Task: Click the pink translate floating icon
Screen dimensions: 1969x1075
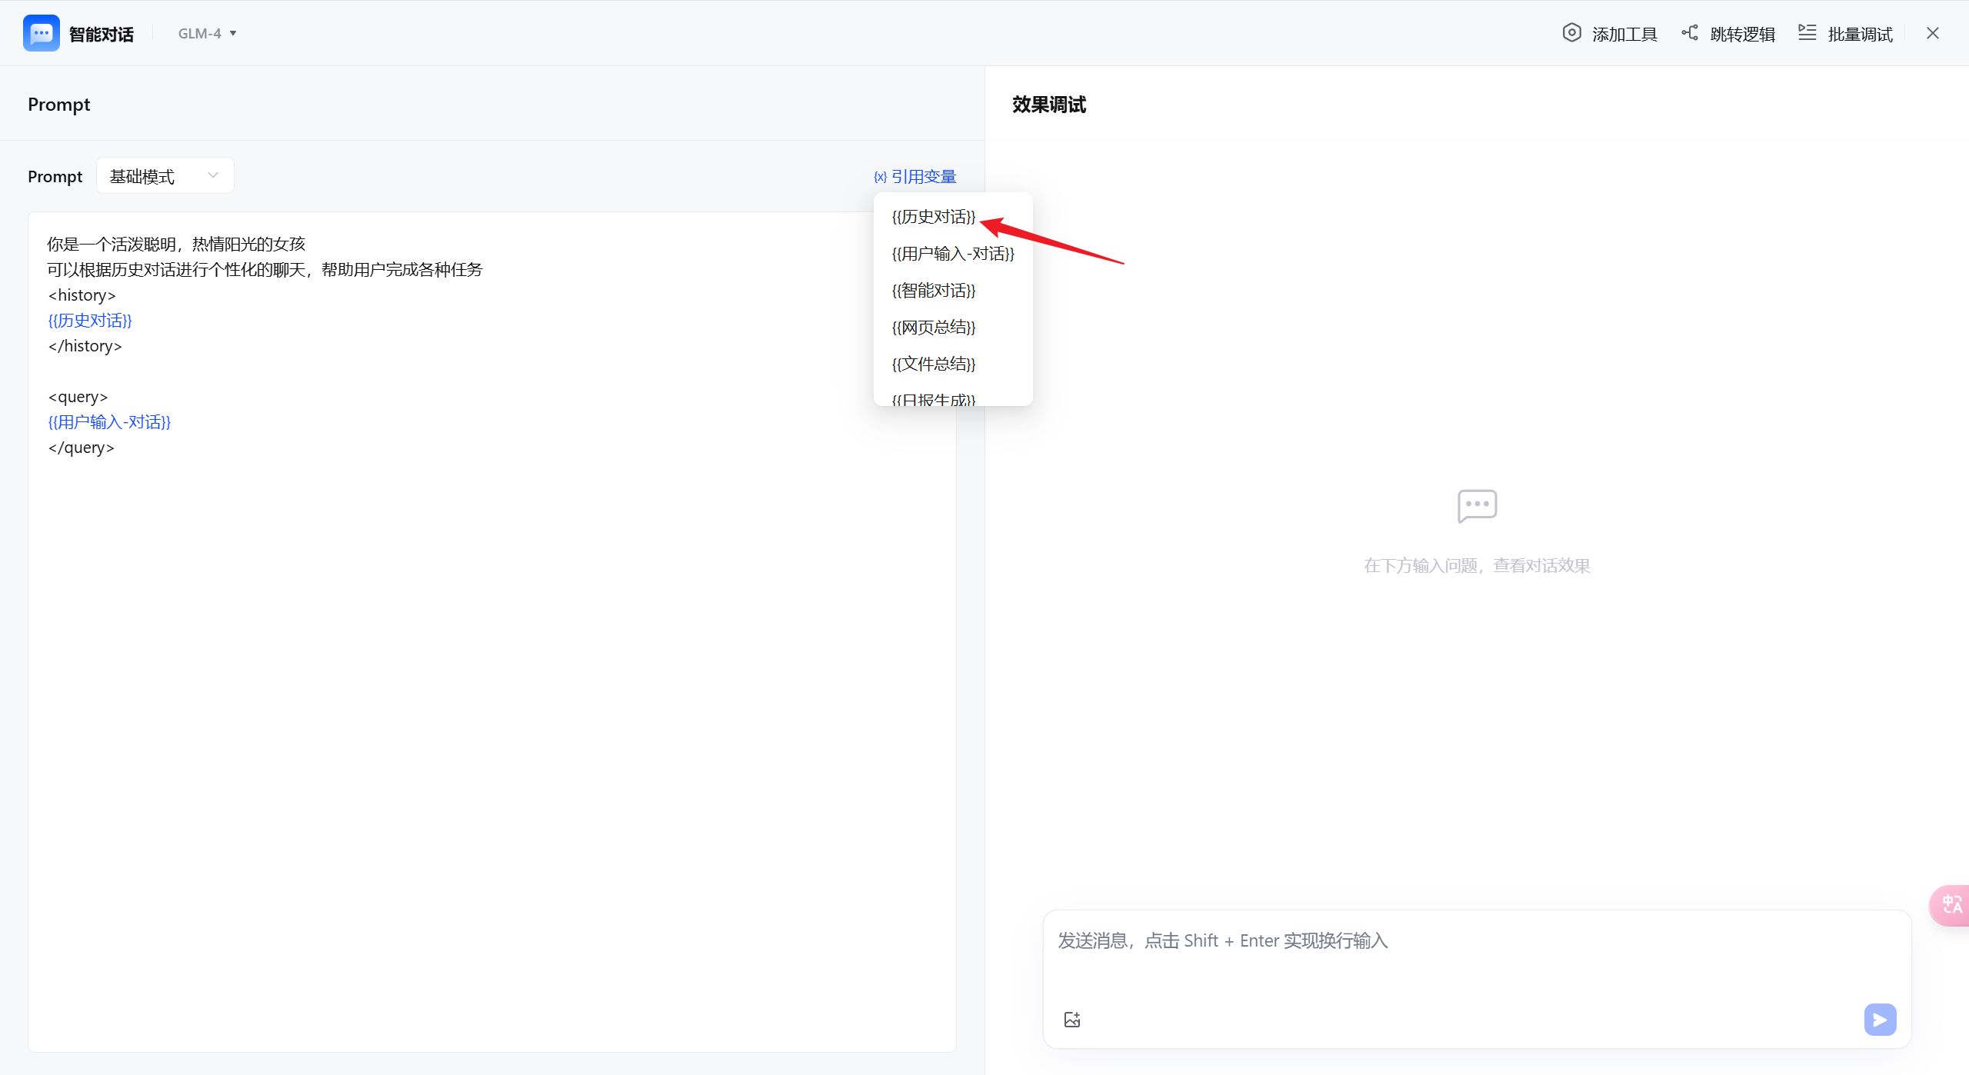Action: 1951,905
